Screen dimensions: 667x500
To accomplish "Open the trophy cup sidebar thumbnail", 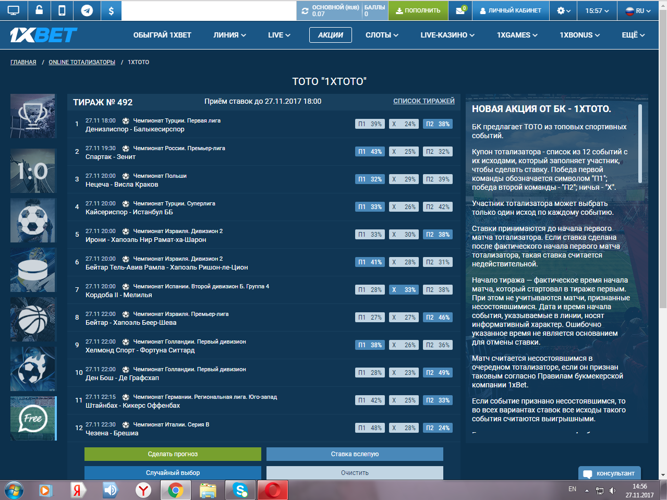I will 33,116.
